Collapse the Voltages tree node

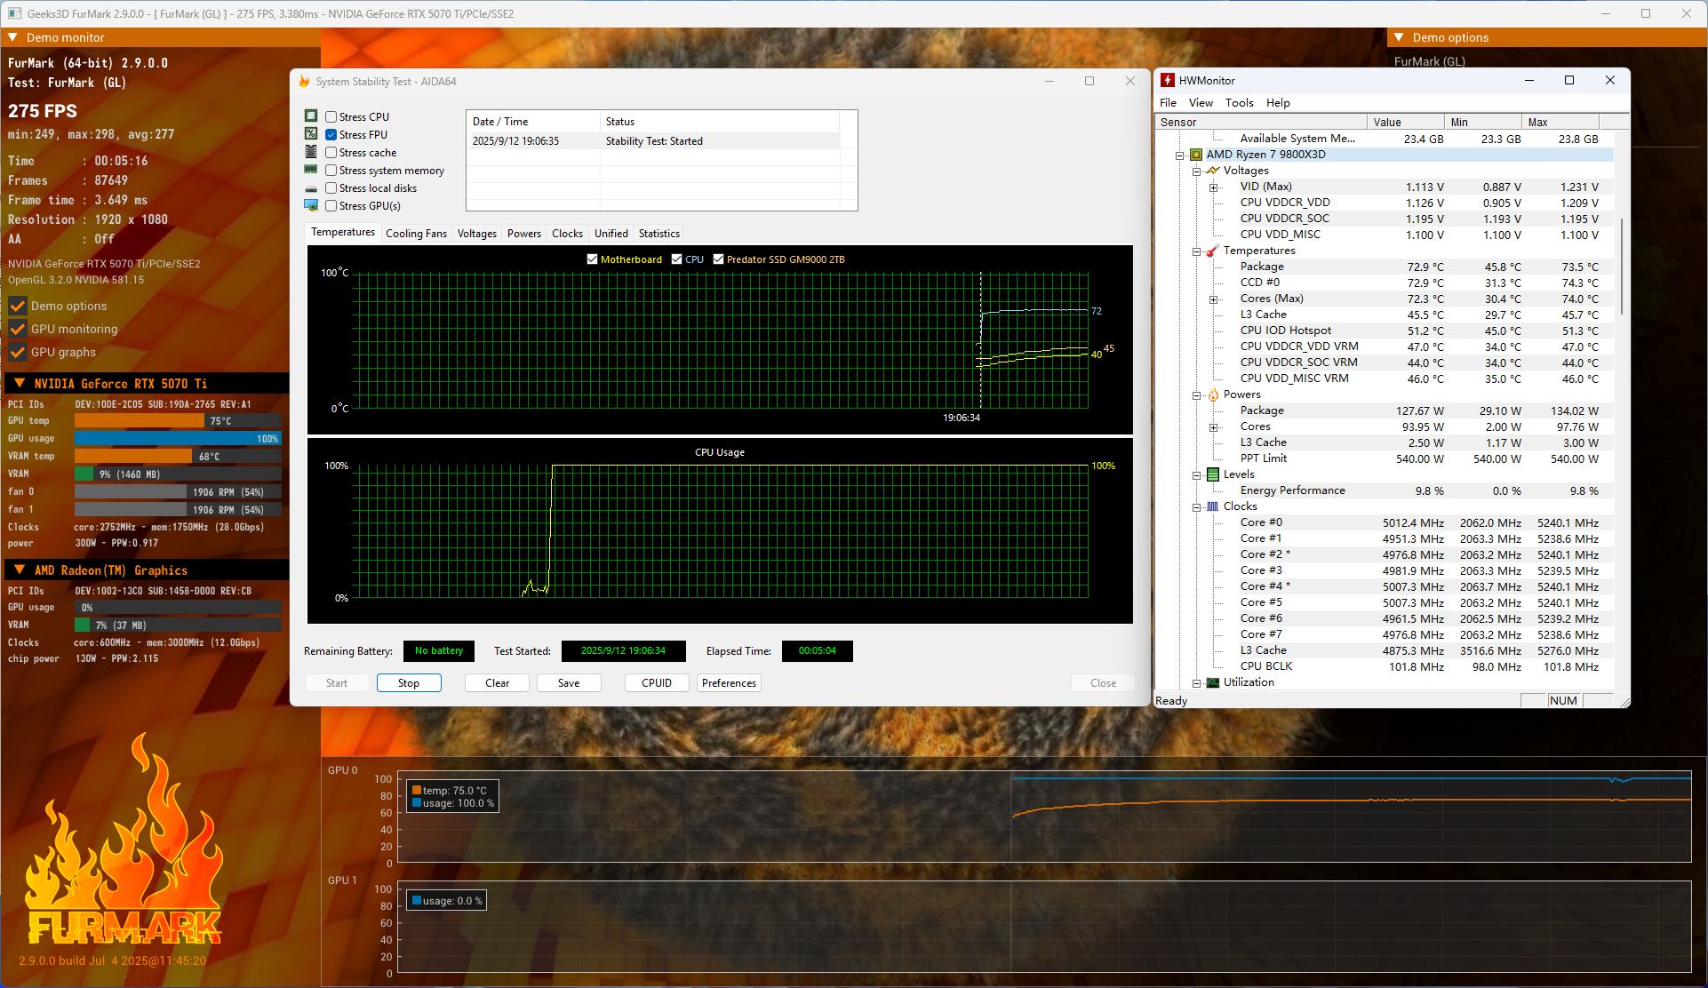[x=1197, y=171]
